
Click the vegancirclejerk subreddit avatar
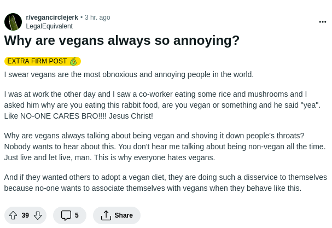[13, 22]
